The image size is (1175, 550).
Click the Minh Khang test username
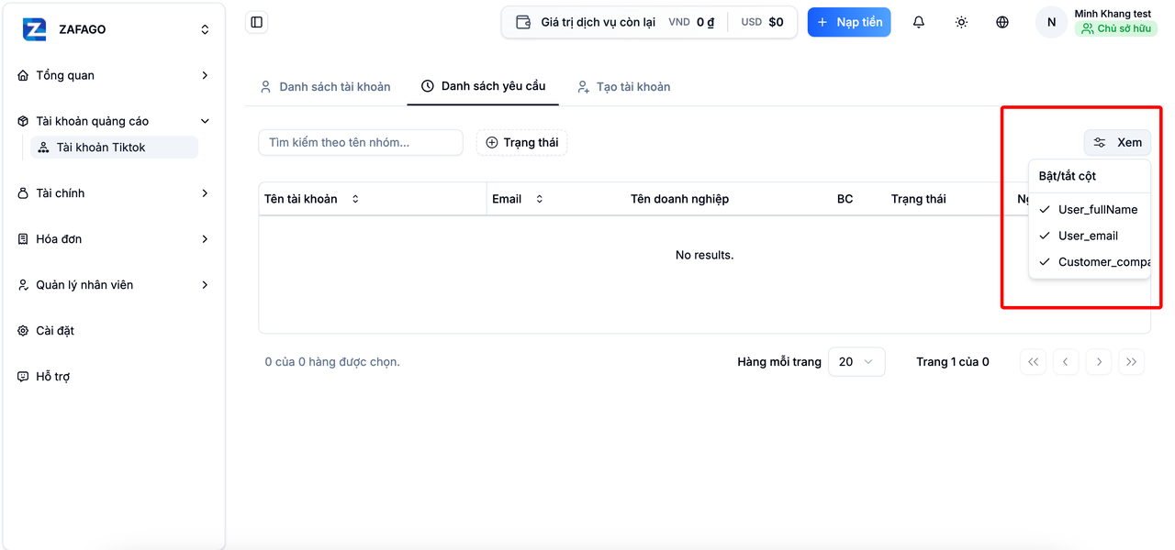point(1113,14)
